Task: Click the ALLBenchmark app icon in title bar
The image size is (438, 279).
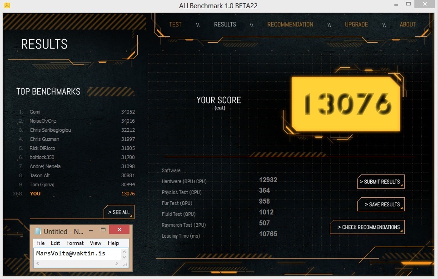Action: pyautogui.click(x=7, y=5)
